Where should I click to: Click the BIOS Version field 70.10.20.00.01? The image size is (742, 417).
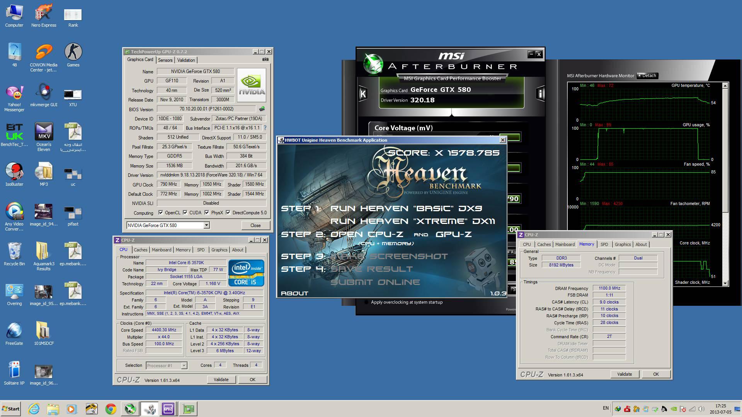tap(206, 109)
